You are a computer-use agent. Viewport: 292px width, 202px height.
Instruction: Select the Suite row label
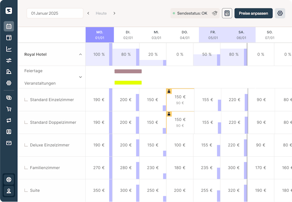click(x=35, y=190)
